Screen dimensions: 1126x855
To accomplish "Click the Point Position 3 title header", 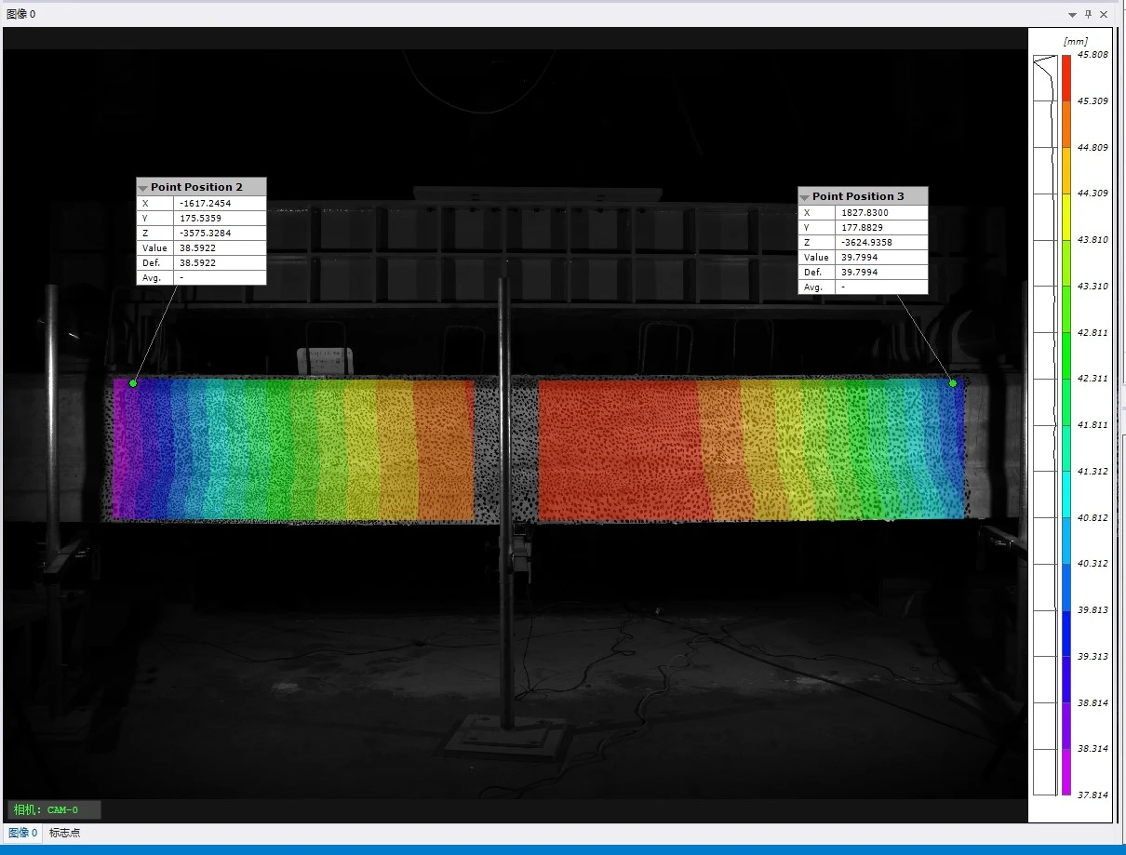I will 858,196.
